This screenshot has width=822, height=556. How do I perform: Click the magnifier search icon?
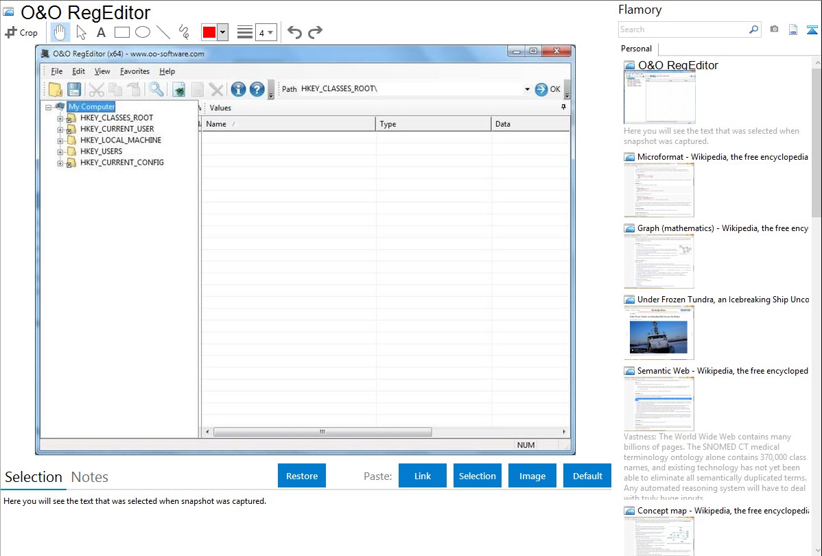click(x=156, y=90)
